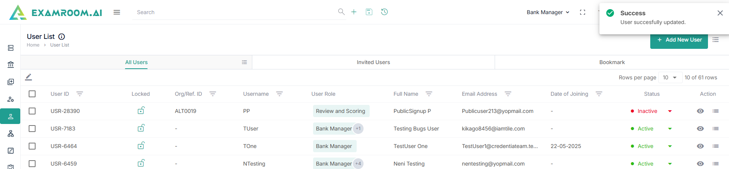The width and height of the screenshot is (729, 169).
Task: Open the Bookmark tab
Action: click(612, 62)
